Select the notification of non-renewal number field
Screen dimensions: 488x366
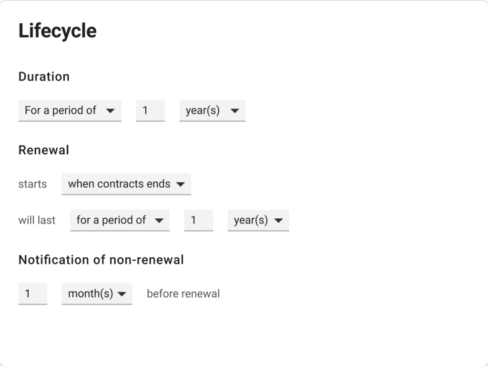tap(32, 294)
